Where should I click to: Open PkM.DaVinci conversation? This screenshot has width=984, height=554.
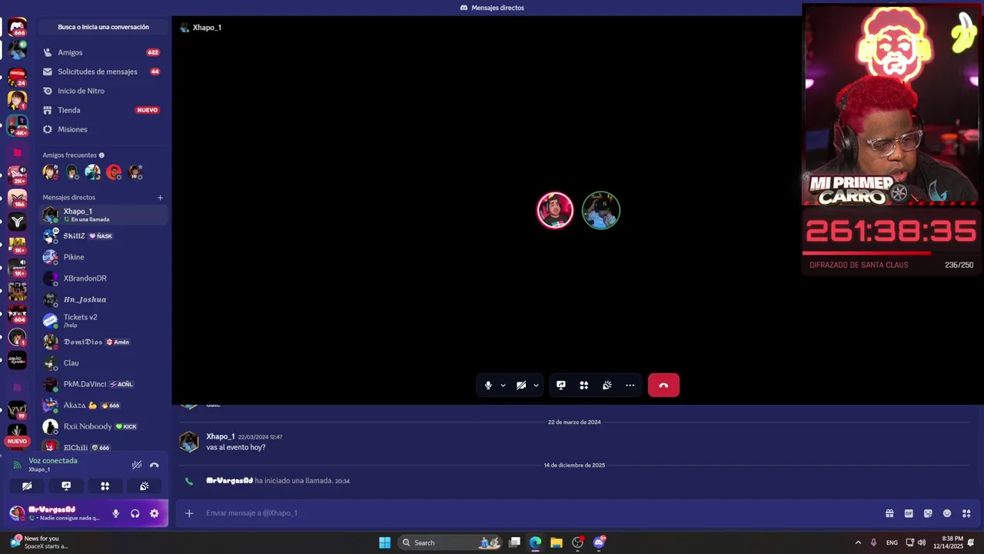[103, 384]
